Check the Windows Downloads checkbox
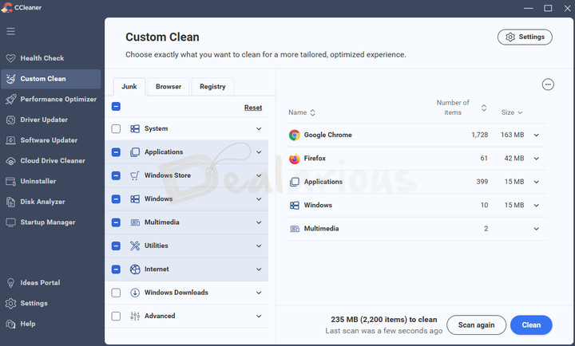Screen dimensions: 575x346 [x=117, y=293]
